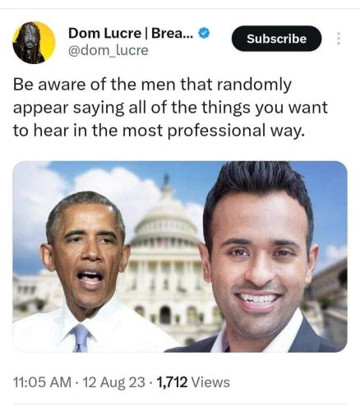Select the smiling man in the dark suit
360x411 pixels.
(261, 257)
